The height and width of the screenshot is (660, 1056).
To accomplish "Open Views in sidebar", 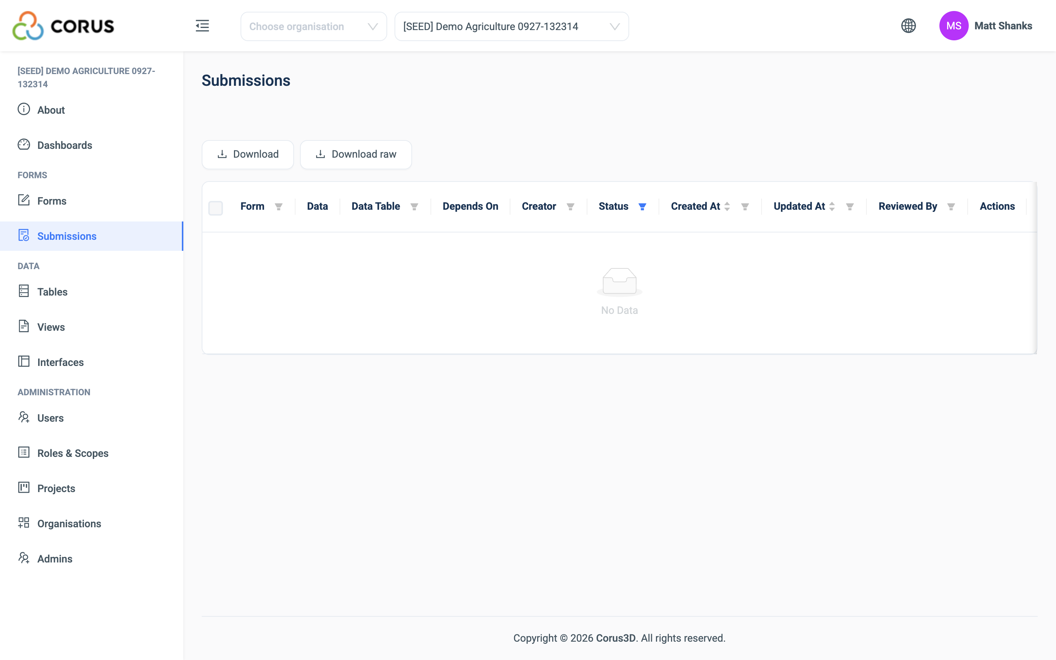I will 92,327.
